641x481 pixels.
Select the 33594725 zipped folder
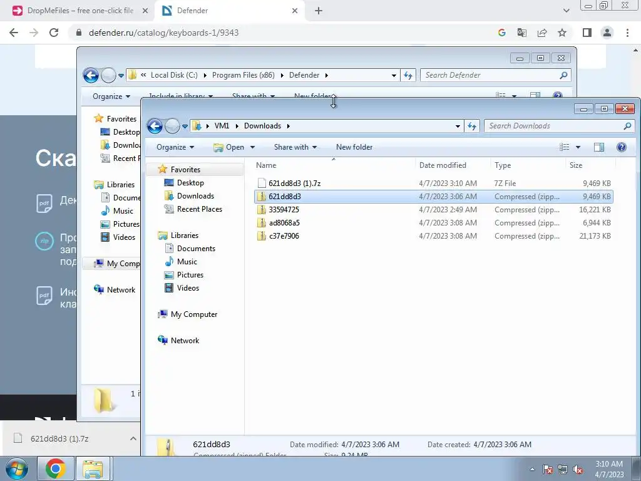(433, 209)
